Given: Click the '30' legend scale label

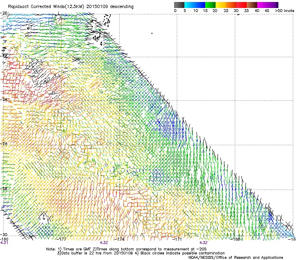Looking at the screenshot, I should tap(236, 11).
